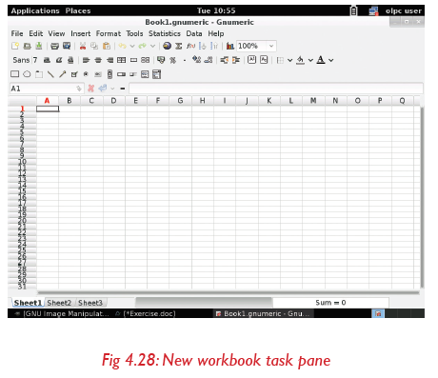This screenshot has width=438, height=378.
Task: Toggle subscript formatting
Action: [x=264, y=60]
